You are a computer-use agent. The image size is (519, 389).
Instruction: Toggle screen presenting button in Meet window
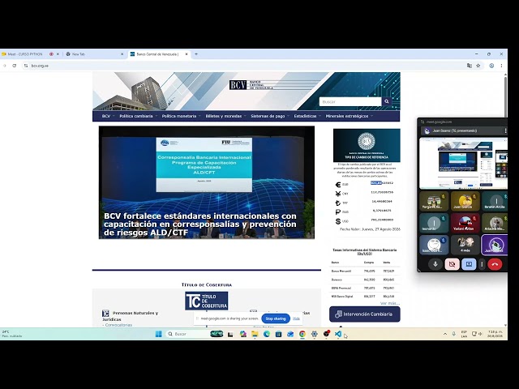click(x=469, y=264)
